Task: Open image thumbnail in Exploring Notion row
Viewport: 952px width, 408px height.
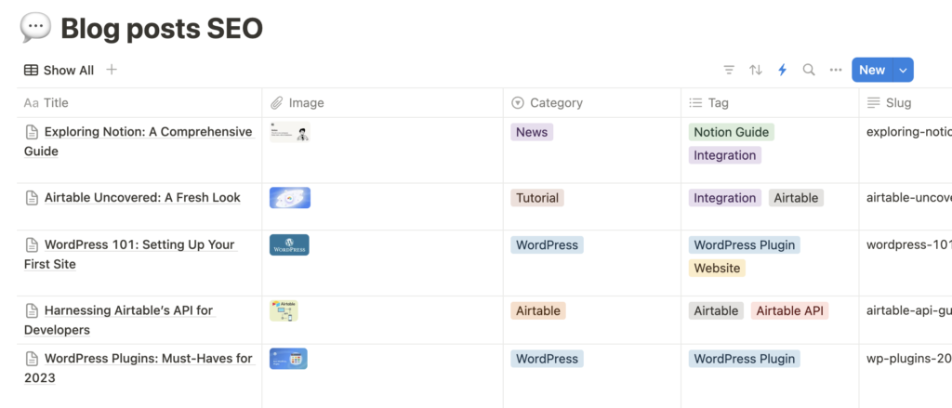Action: click(290, 132)
